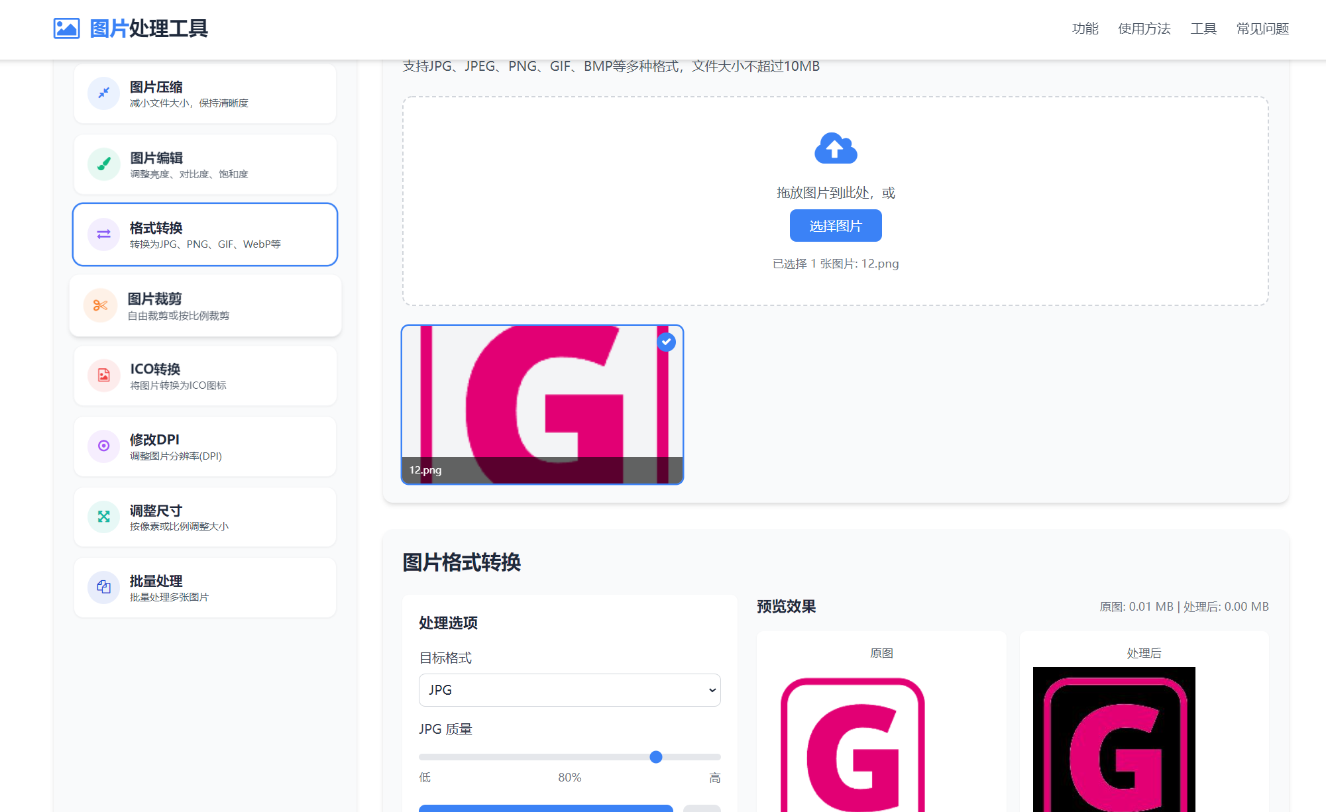Go to 常见问题 in top navigation
The width and height of the screenshot is (1326, 812).
pyautogui.click(x=1262, y=28)
